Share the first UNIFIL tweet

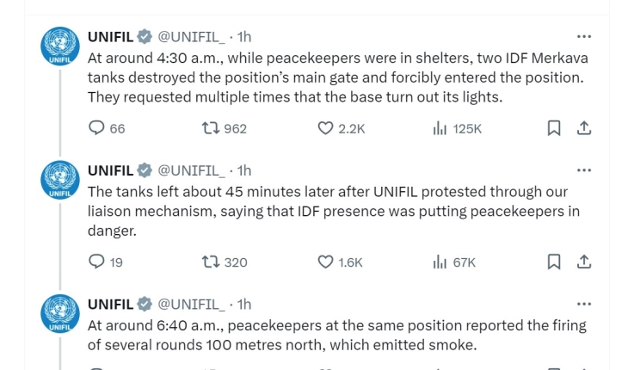pos(584,128)
